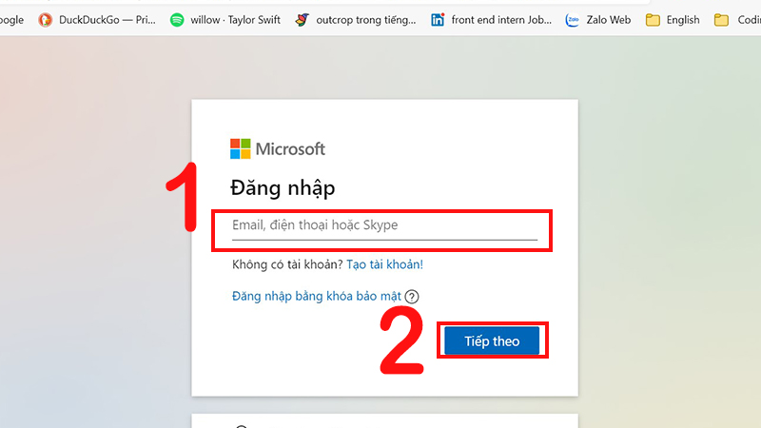The width and height of the screenshot is (761, 428).
Task: Click the DuckDuckGo bookmark icon
Action: click(x=46, y=19)
